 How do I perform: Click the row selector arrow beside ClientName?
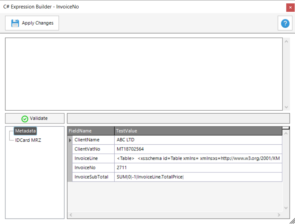(x=70, y=140)
